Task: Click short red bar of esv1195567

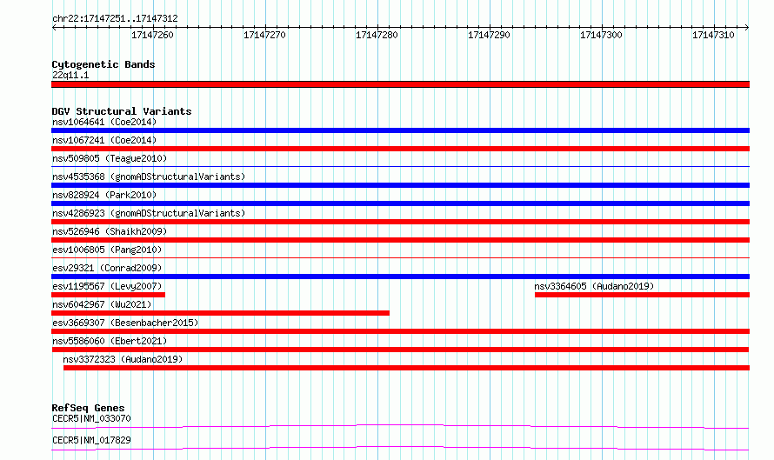Action: coord(108,295)
